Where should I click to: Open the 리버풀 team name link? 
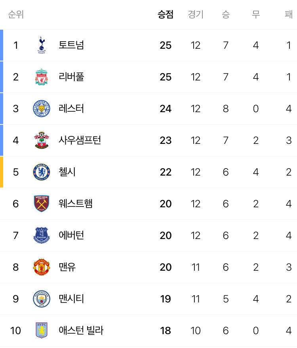point(71,77)
